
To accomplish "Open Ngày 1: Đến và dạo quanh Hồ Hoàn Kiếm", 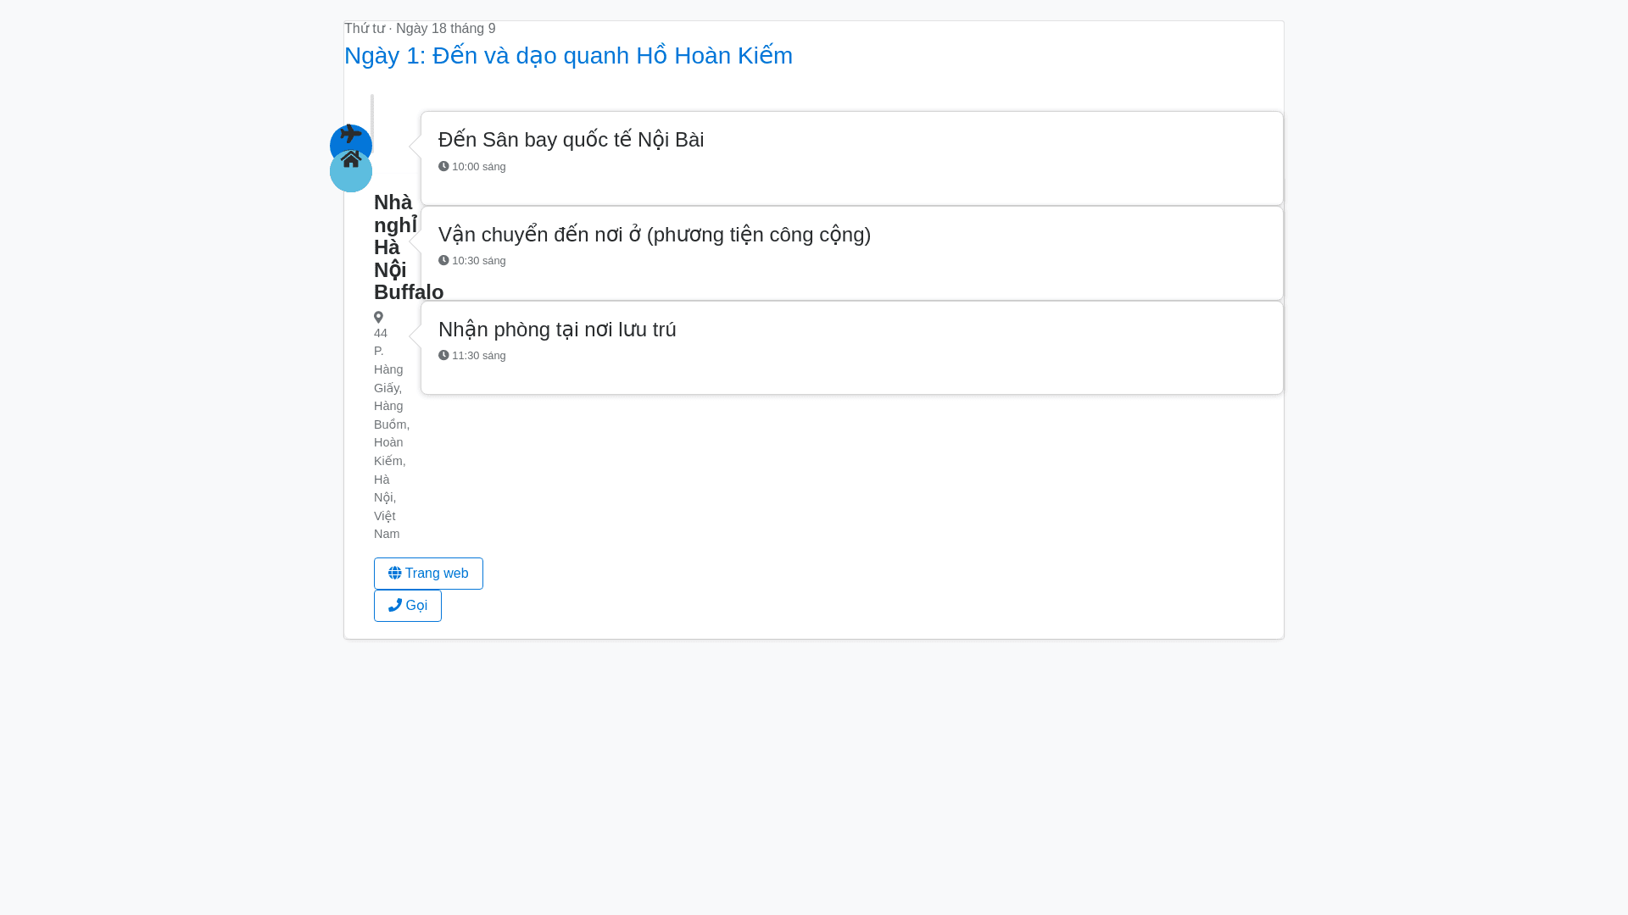I will click(x=568, y=56).
